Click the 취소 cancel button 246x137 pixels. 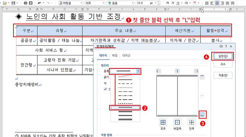223,64
